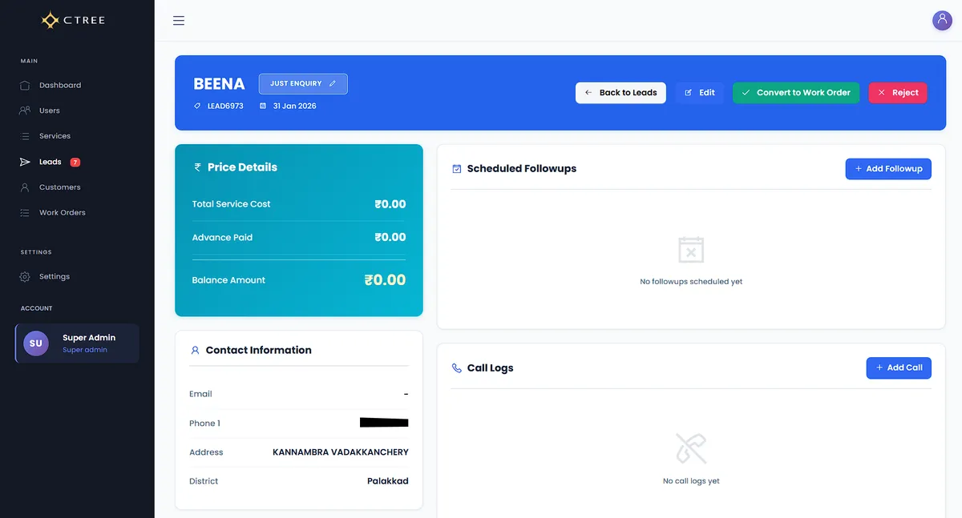Image resolution: width=962 pixels, height=518 pixels.
Task: Click the BEENA lead name heading
Action: coord(219,84)
